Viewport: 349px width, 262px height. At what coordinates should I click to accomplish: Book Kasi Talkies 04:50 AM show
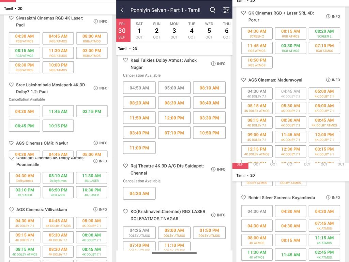139,88
